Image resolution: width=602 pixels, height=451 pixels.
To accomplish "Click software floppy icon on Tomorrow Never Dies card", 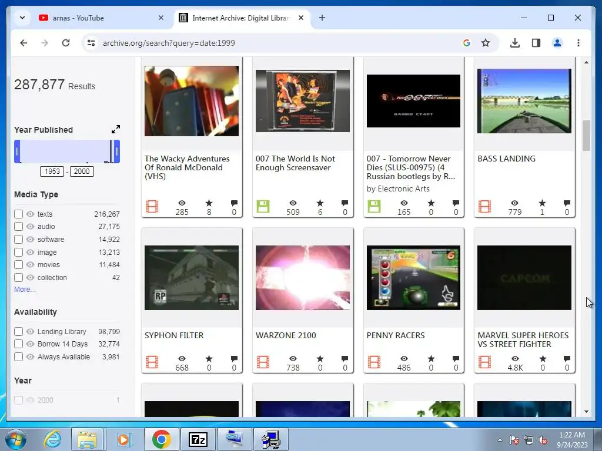I will (x=374, y=206).
